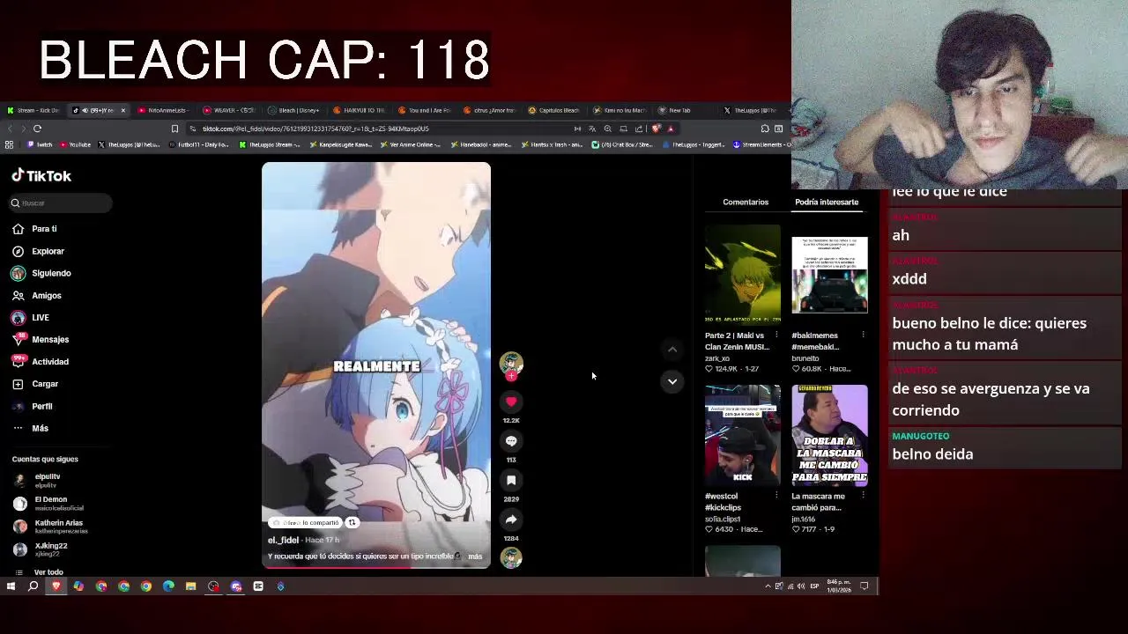Open the YouTube bookmark in bookmarks bar

click(75, 144)
